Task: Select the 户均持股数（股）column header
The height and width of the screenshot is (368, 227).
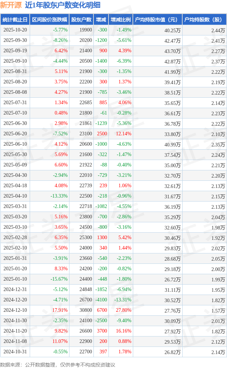Action: 204,20
